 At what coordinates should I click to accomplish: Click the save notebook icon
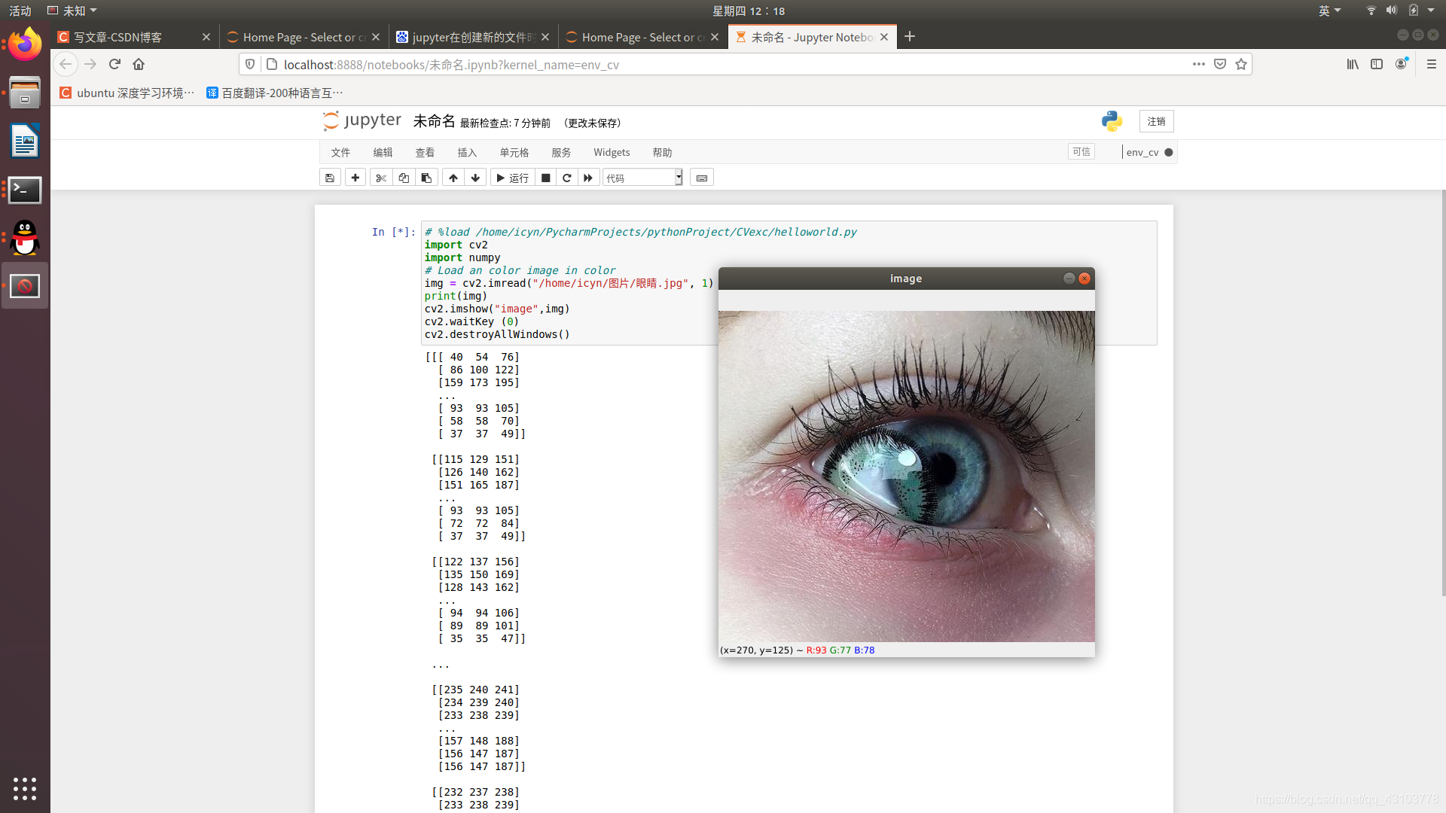coord(330,178)
